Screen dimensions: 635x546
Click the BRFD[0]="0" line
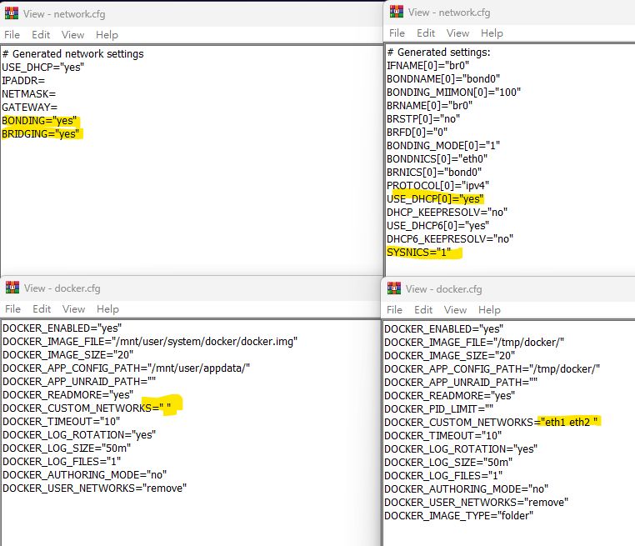tap(417, 133)
